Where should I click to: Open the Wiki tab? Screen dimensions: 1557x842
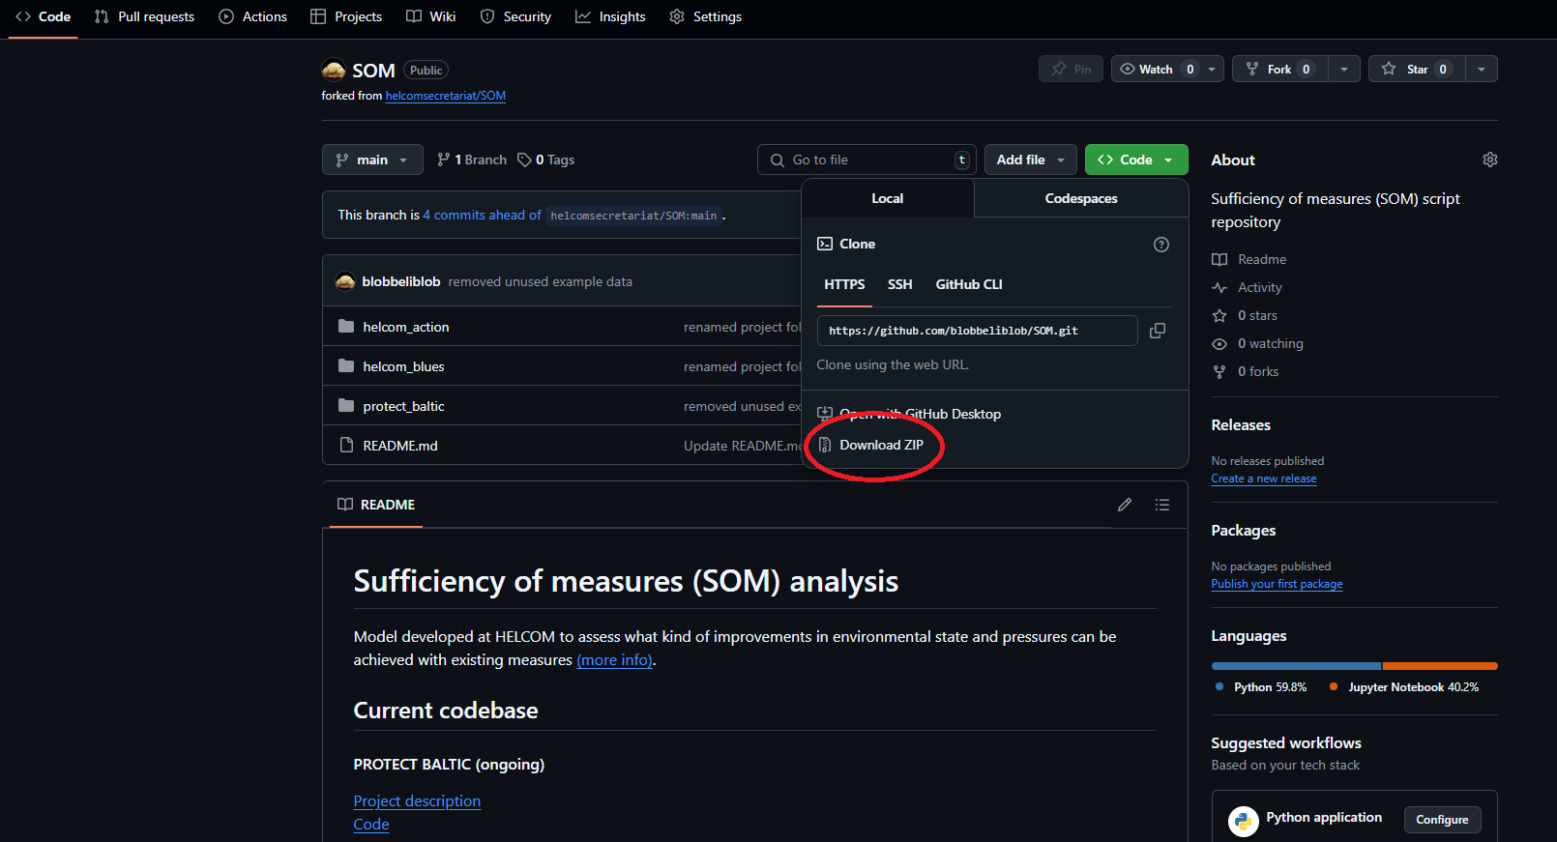point(431,16)
